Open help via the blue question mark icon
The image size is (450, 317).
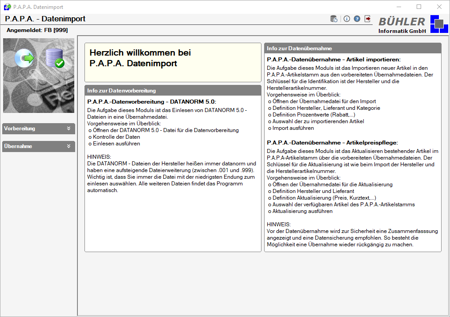click(357, 19)
